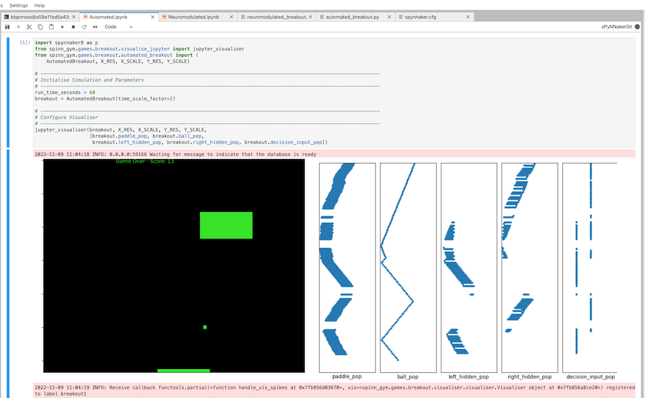Select the cell prompt labeled [1]:
Viewport: 645px width, 398px height.
(x=25, y=43)
